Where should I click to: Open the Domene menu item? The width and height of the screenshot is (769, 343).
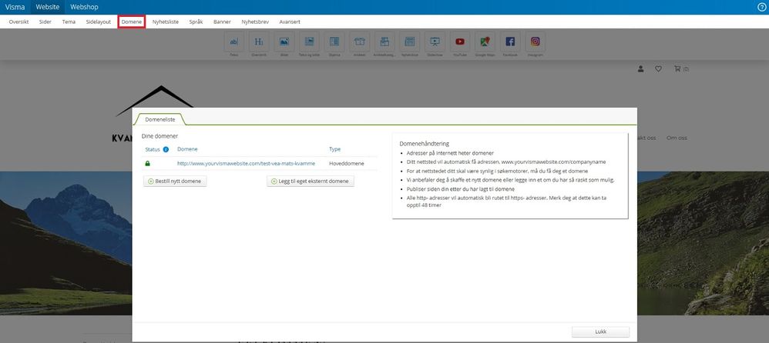tap(132, 22)
